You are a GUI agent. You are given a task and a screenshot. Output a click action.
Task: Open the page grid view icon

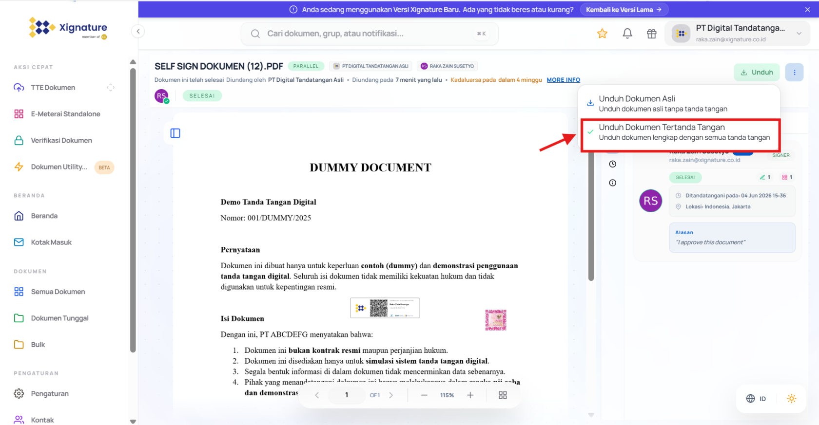[x=503, y=395]
